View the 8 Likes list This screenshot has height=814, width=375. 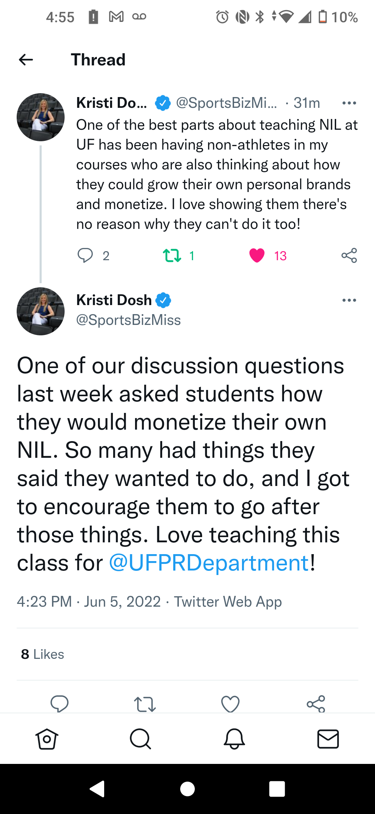pyautogui.click(x=43, y=654)
